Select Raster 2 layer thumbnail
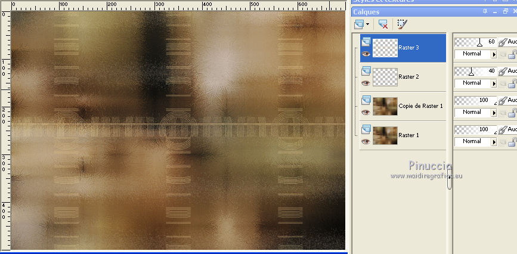 pyautogui.click(x=385, y=77)
